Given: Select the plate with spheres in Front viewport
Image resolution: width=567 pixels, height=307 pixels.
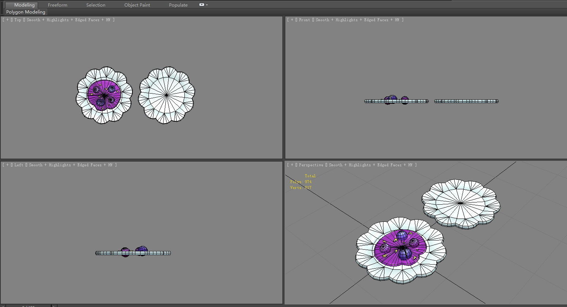Looking at the screenshot, I should pyautogui.click(x=396, y=101).
